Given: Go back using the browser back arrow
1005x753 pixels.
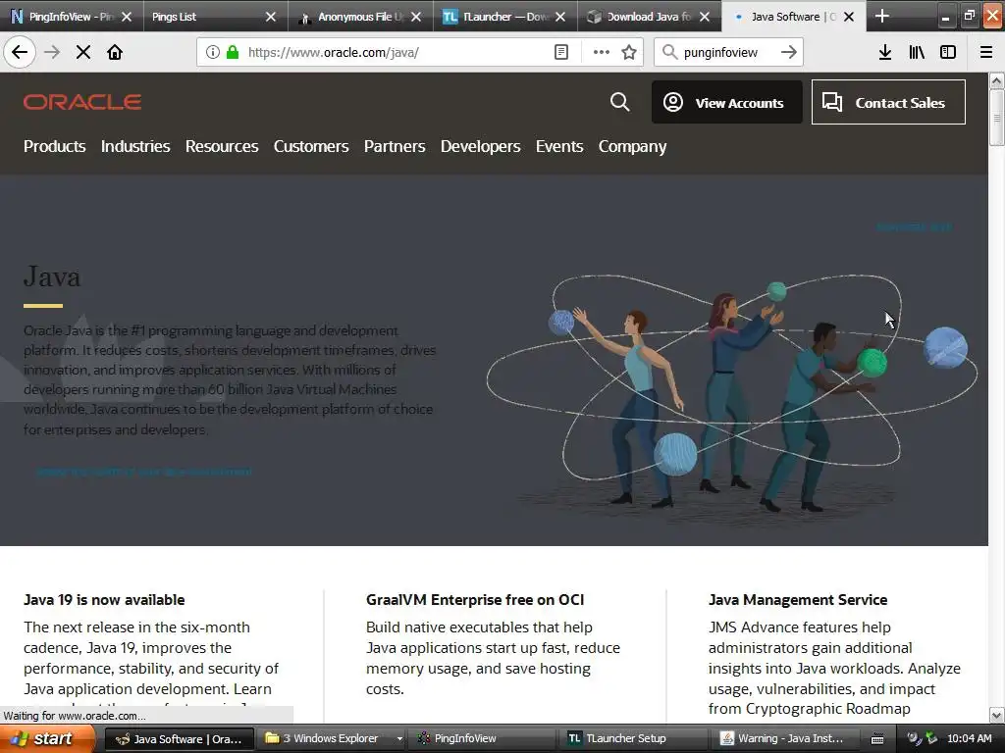Looking at the screenshot, I should (x=20, y=52).
